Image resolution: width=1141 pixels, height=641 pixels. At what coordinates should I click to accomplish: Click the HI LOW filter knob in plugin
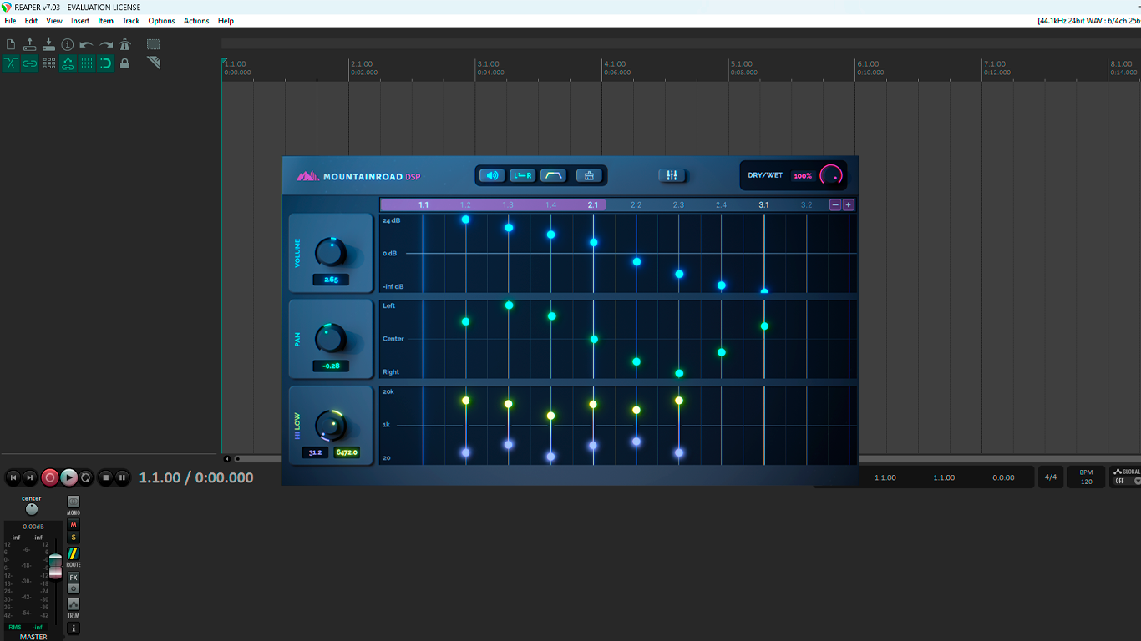pyautogui.click(x=331, y=426)
